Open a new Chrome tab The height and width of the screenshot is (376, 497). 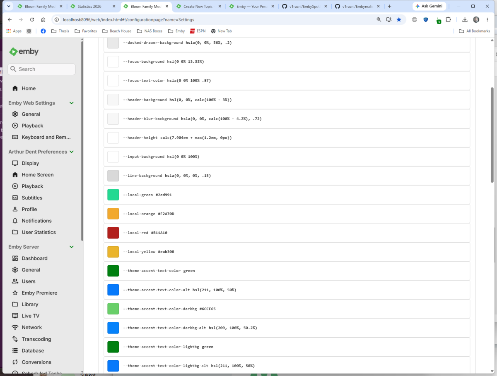tap(389, 6)
